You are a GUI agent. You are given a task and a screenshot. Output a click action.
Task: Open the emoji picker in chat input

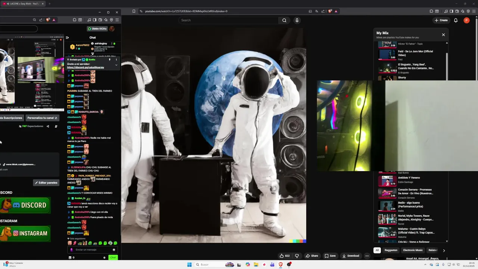click(x=114, y=250)
